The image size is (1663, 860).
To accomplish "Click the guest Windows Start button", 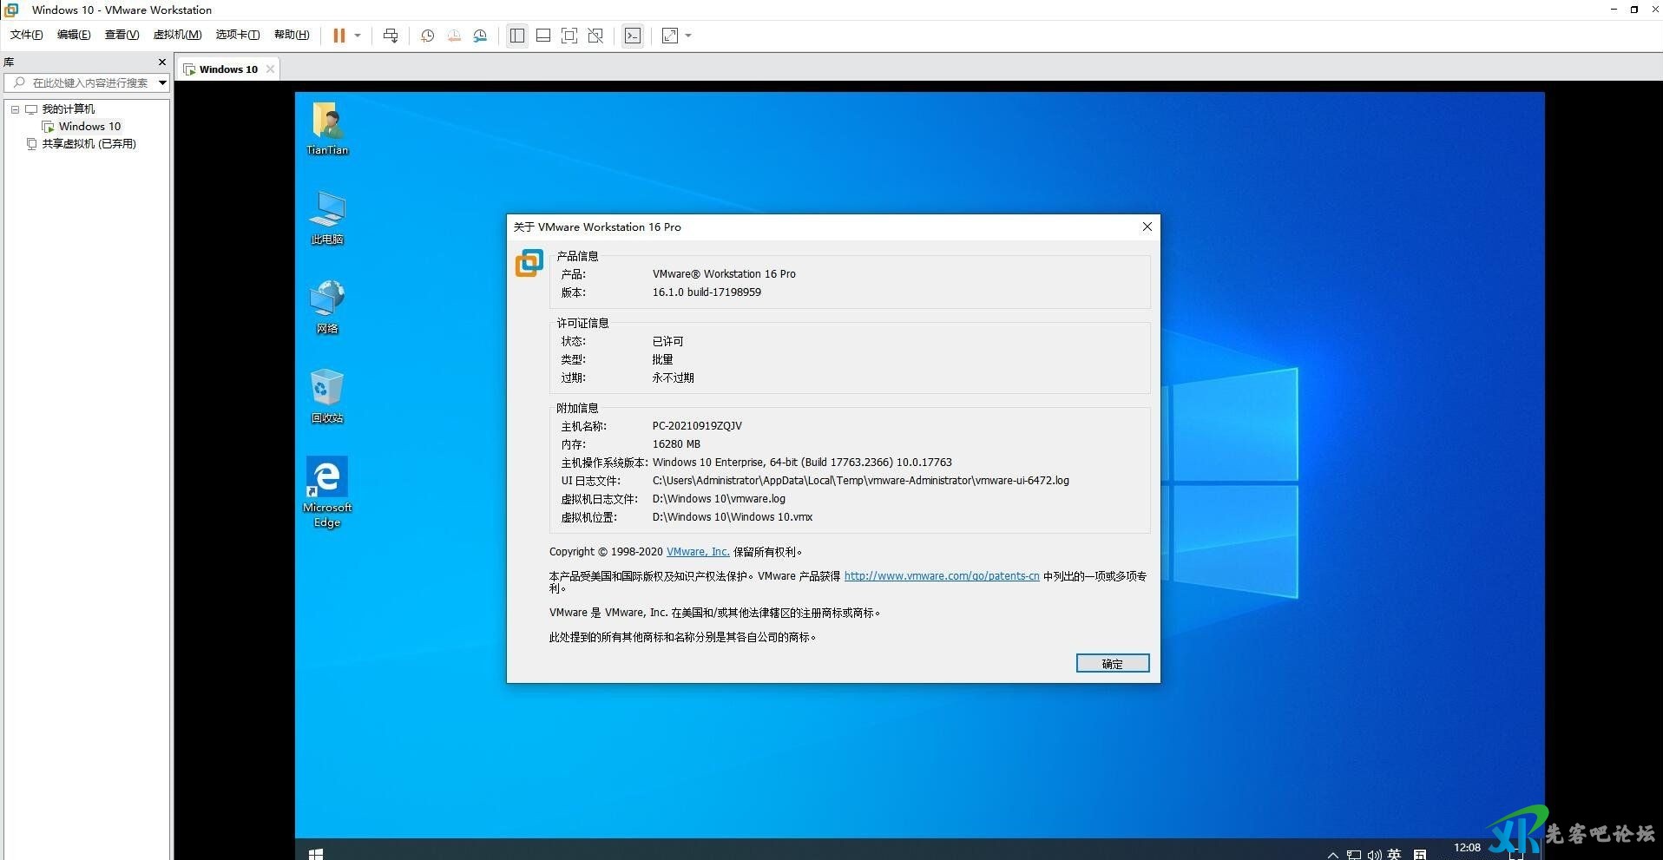I will 316,854.
